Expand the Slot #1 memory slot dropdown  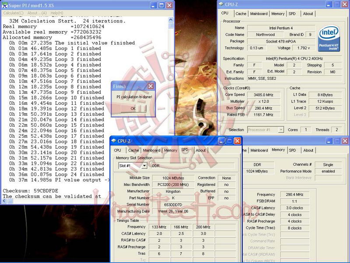pyautogui.click(x=144, y=166)
